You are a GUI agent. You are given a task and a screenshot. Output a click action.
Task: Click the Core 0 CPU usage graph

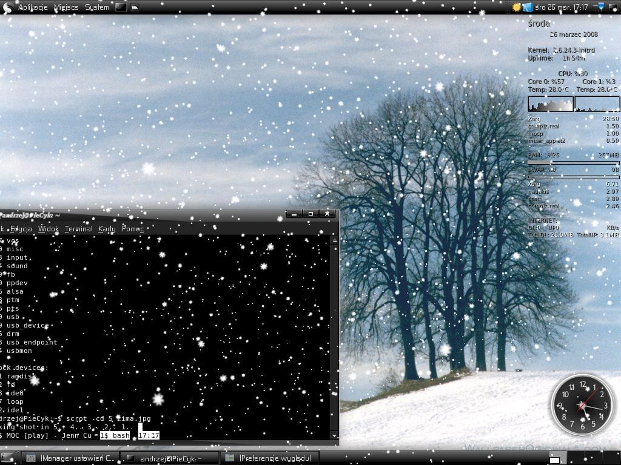point(551,104)
